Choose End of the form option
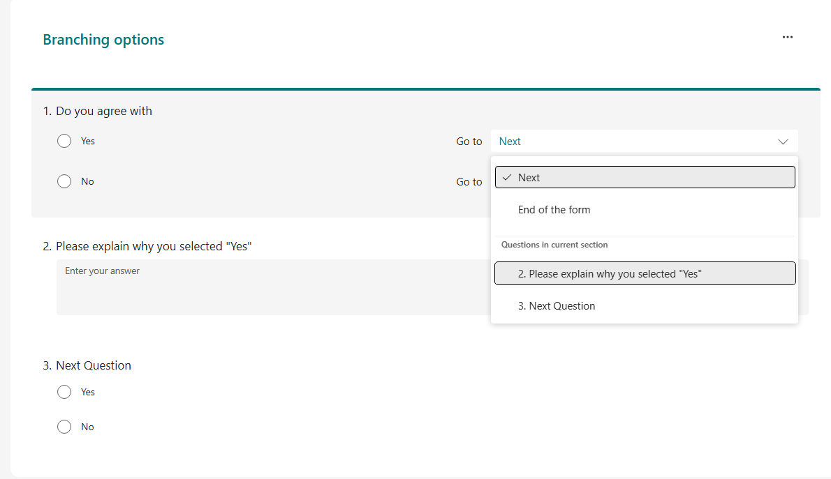The image size is (831, 479). point(645,210)
